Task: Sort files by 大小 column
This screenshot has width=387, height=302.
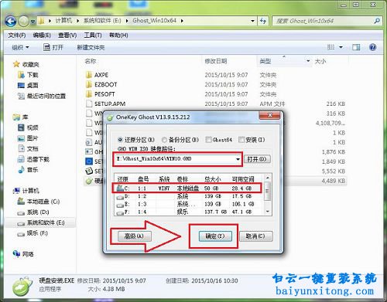Action: click(x=320, y=61)
